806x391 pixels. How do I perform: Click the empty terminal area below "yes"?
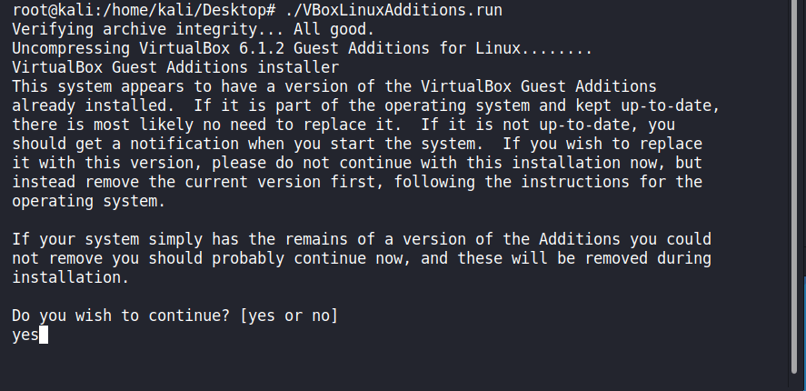pos(363,366)
